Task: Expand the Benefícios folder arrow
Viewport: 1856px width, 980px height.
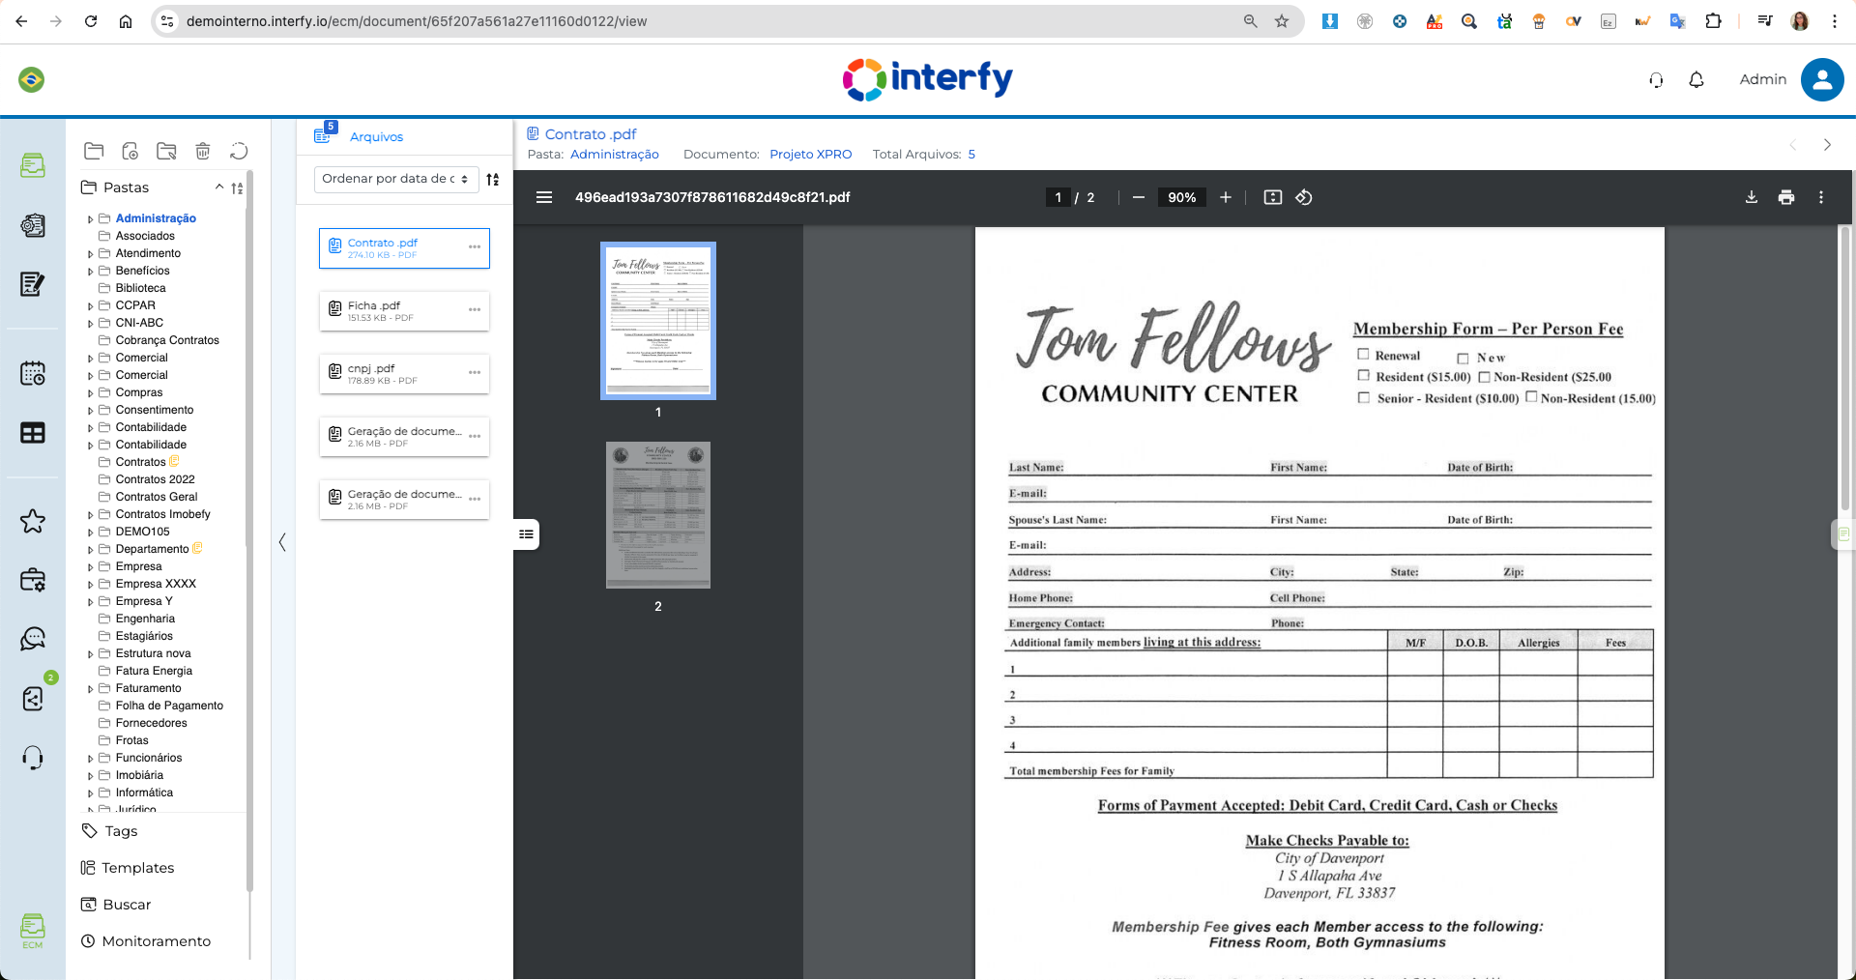Action: pyautogui.click(x=90, y=272)
